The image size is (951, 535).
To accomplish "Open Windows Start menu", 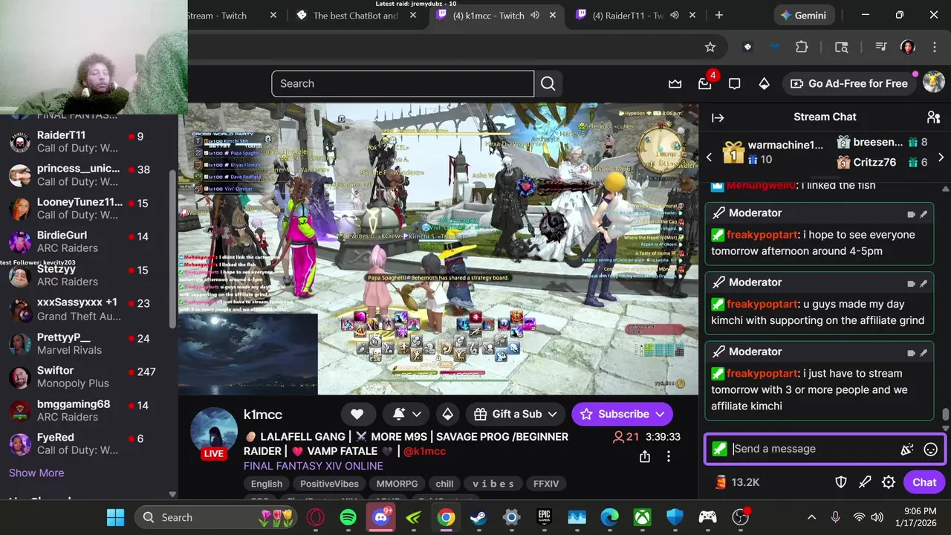I will (x=115, y=517).
